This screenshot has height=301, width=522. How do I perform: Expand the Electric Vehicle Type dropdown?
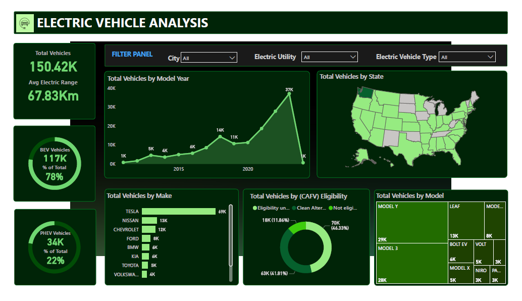467,56
